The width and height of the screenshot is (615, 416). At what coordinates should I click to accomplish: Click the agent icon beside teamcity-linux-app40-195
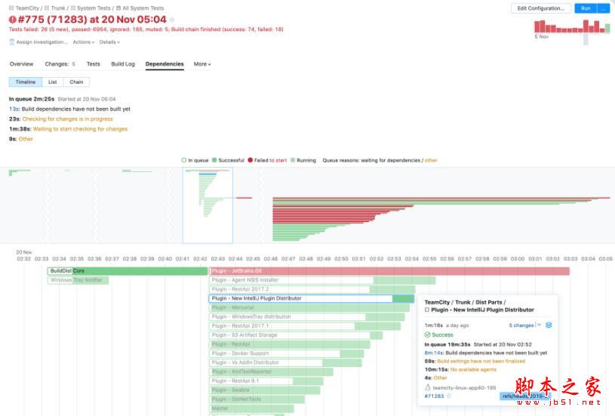coord(428,387)
